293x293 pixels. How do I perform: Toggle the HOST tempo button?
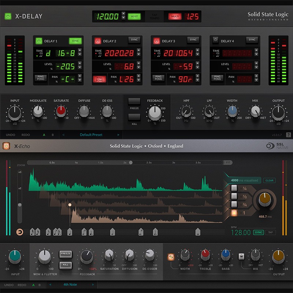point(134,16)
